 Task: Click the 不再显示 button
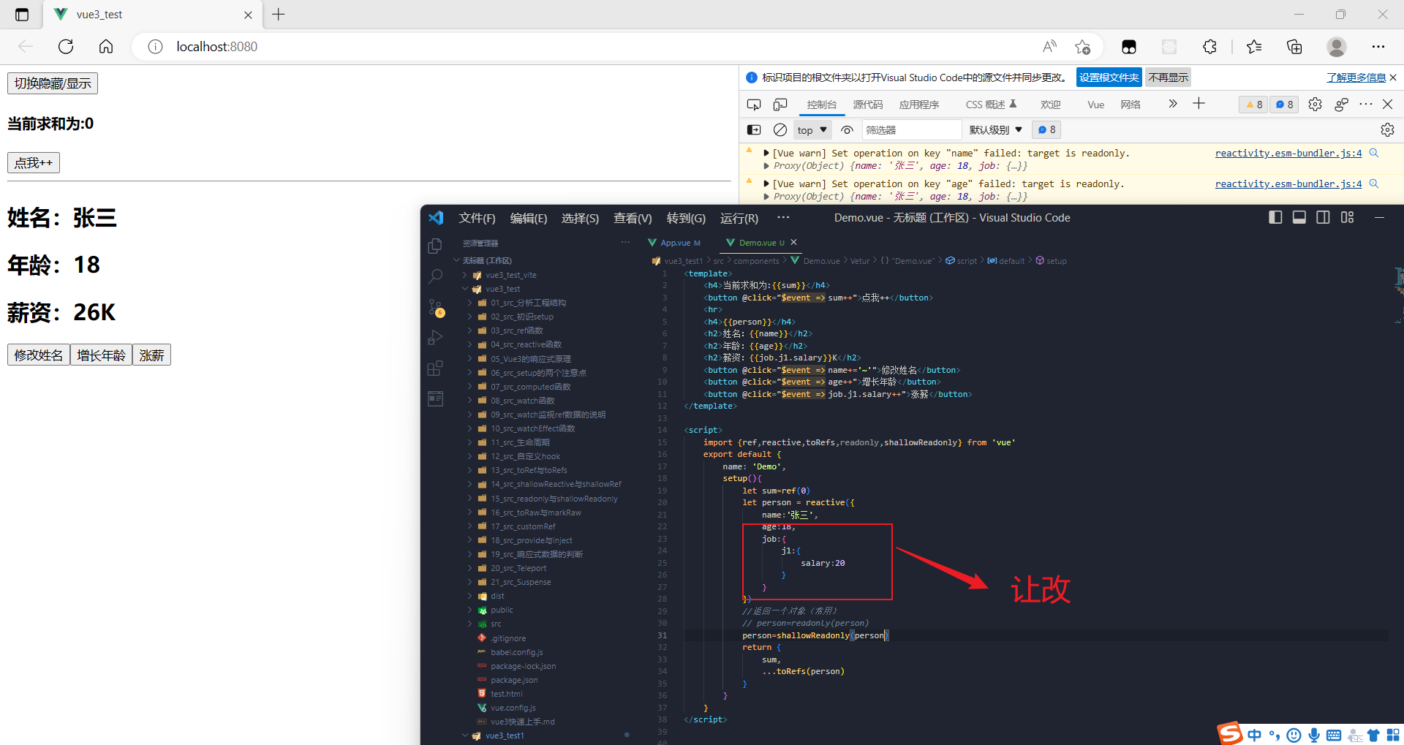tap(1169, 77)
